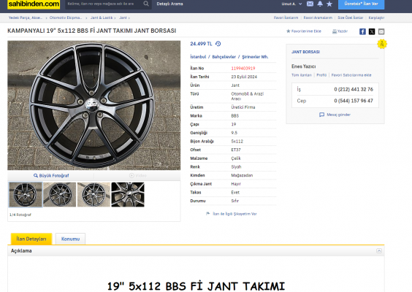
Task: Go to Jant breadcrumb
Action: pos(123,18)
